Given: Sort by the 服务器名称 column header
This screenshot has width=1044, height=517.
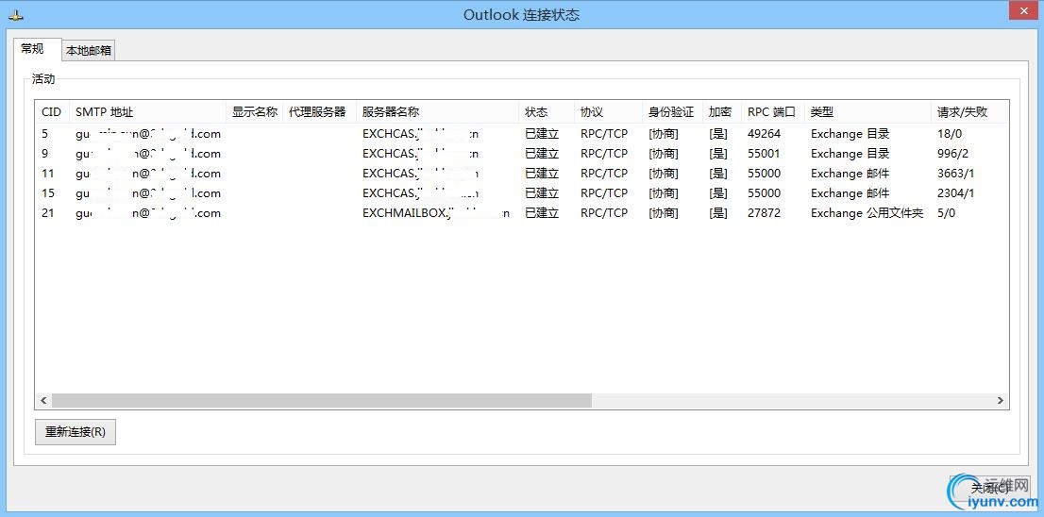Looking at the screenshot, I should 437,111.
